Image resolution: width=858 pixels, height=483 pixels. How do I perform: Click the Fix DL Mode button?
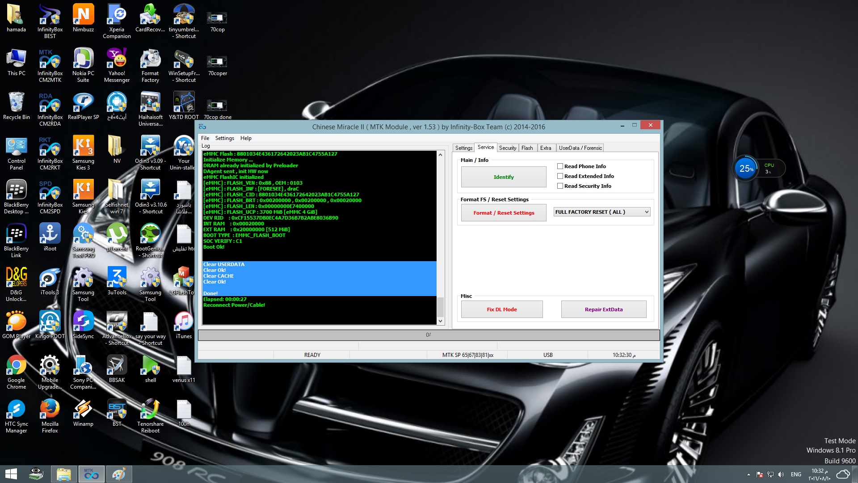502,309
